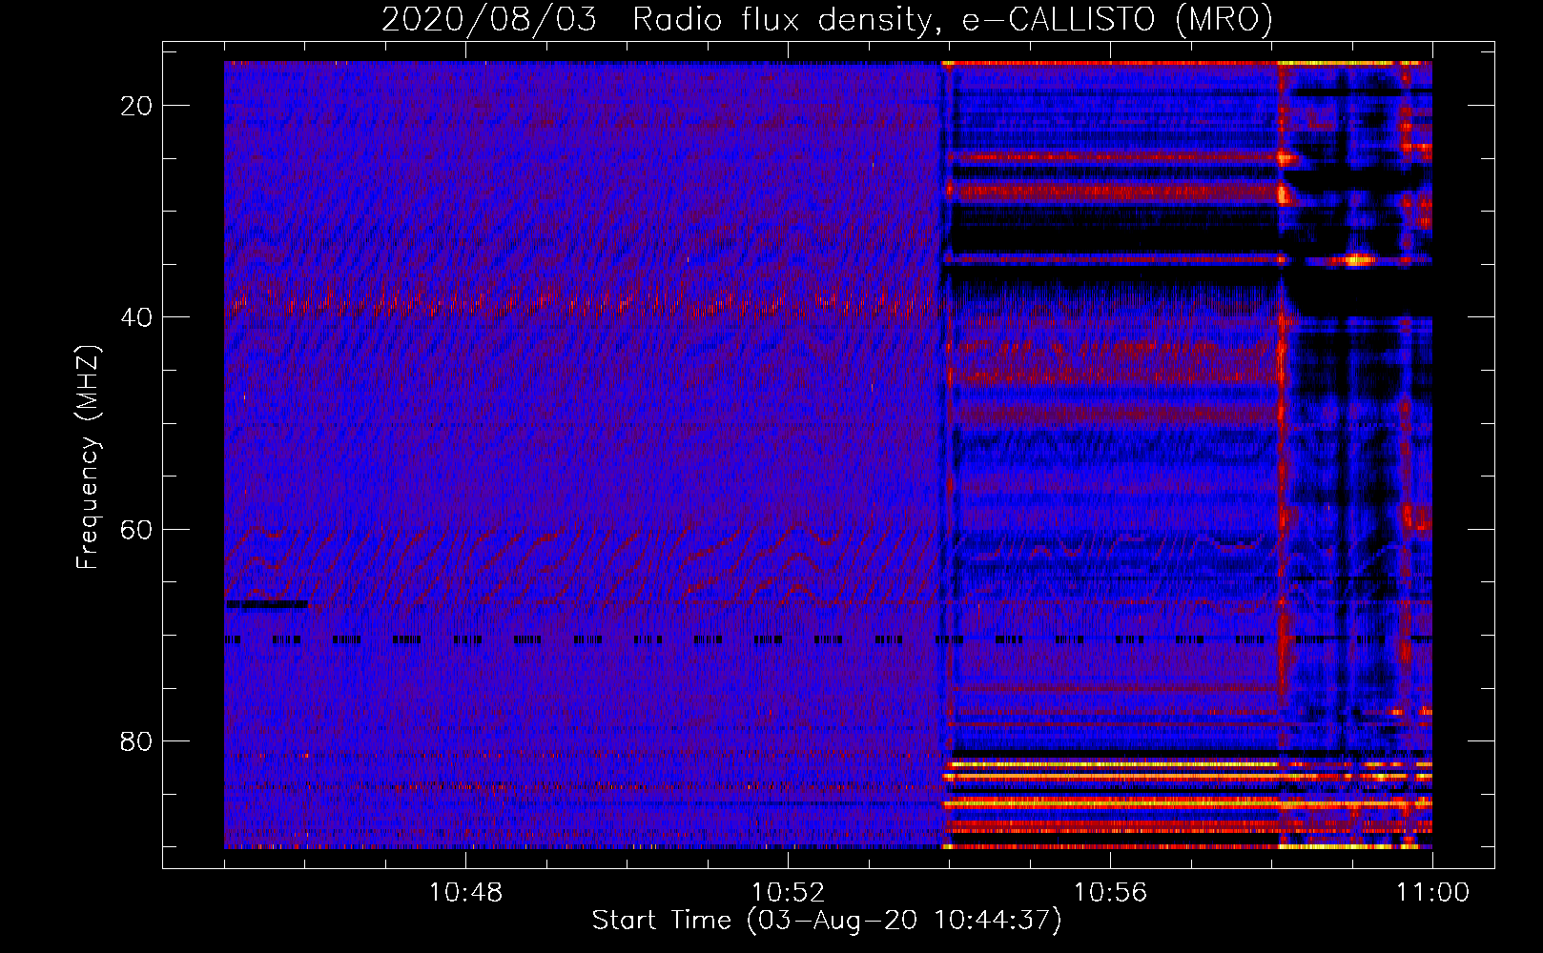The height and width of the screenshot is (953, 1543).
Task: Click the "Start Time (03-Aug-20 10:44:37)" label
Action: pos(827,921)
